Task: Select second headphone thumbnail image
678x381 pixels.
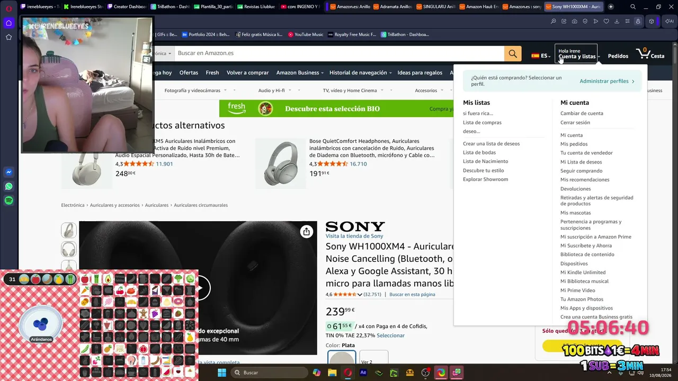Action: coord(69,249)
